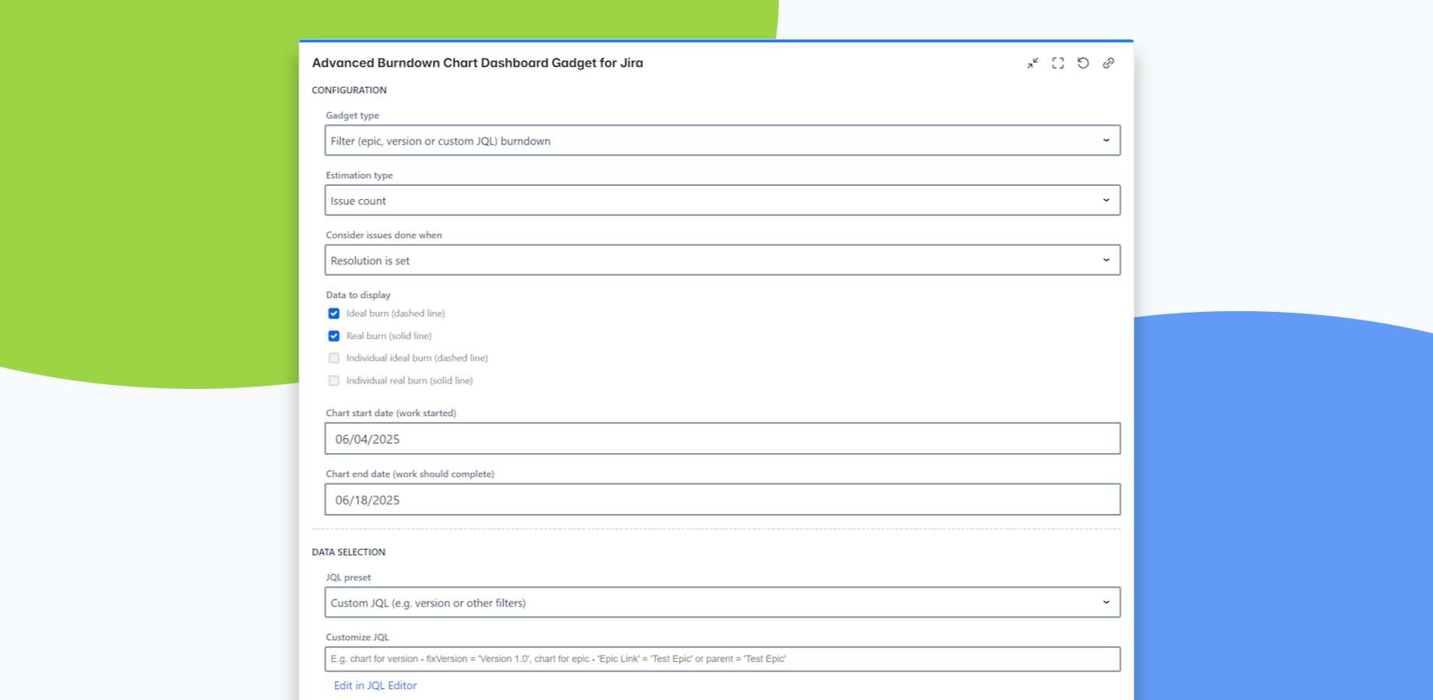The height and width of the screenshot is (700, 1433).
Task: Click the Customize JQL input field
Action: pyautogui.click(x=723, y=659)
